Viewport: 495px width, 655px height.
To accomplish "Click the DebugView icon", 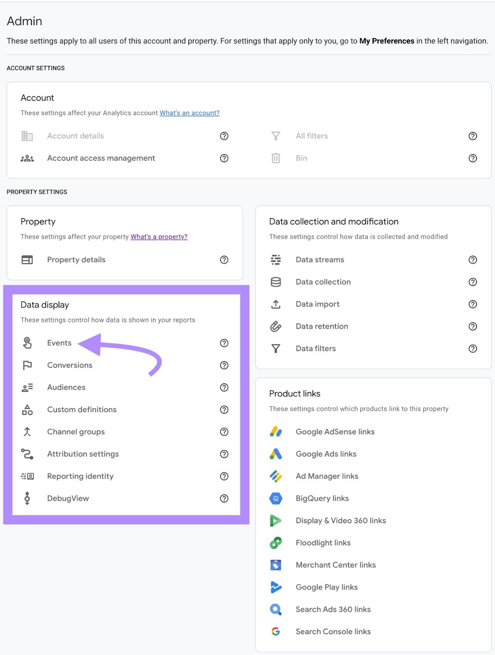I will 27,498.
